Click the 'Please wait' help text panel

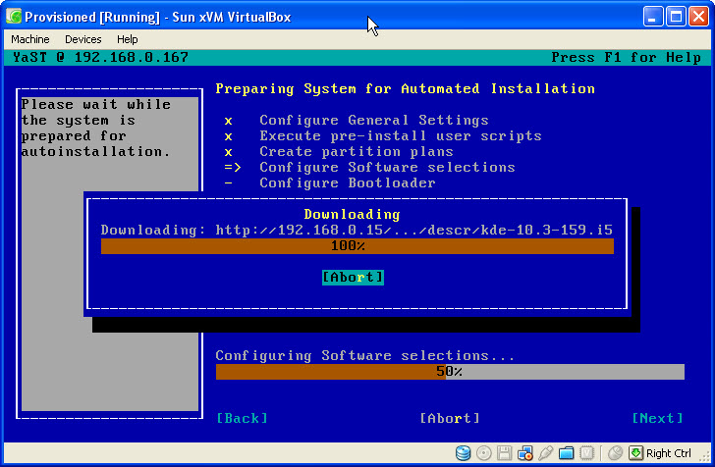[x=110, y=254]
